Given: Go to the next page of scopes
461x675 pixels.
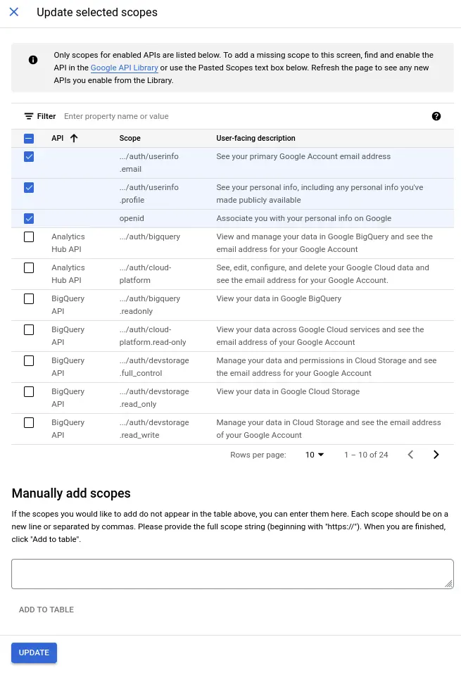Looking at the screenshot, I should click(436, 455).
